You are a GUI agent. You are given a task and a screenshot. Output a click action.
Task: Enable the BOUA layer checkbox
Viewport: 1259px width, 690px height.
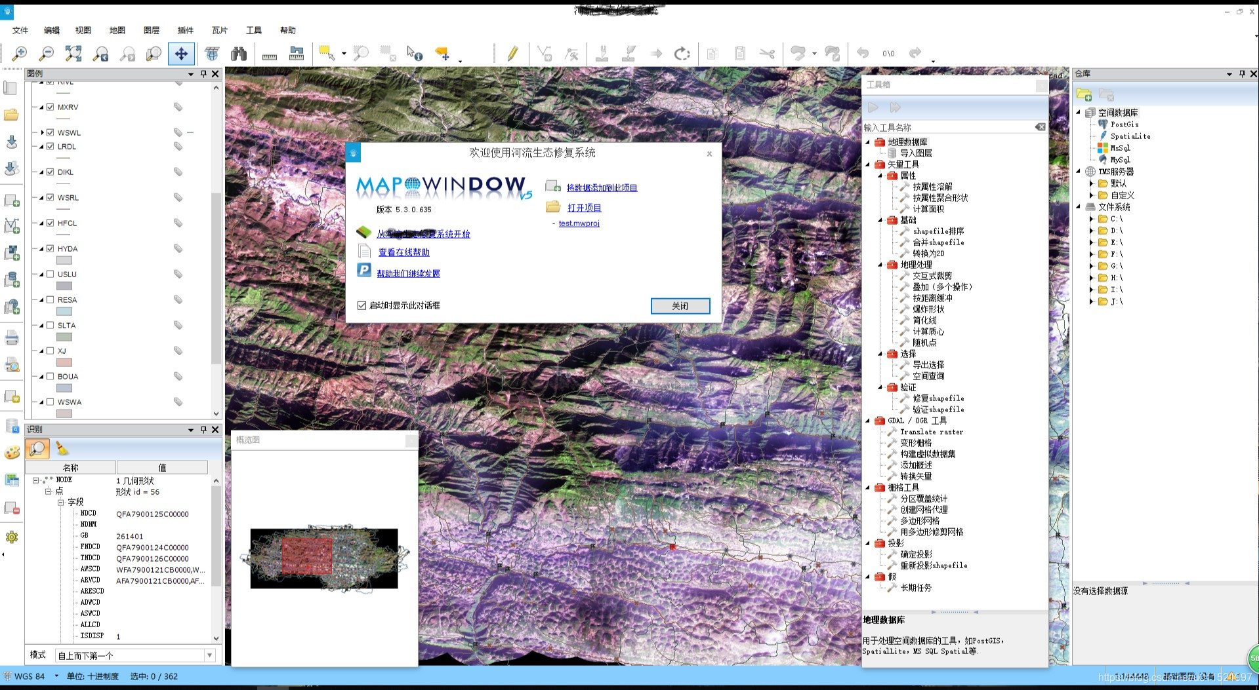[x=51, y=376]
